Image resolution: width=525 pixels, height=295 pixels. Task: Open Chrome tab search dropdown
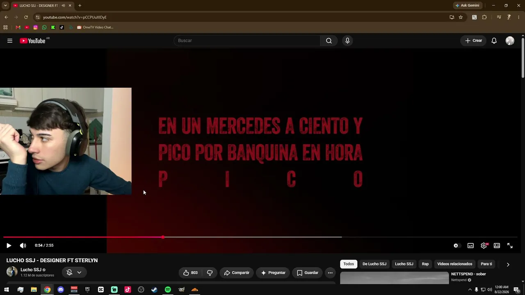[5, 5]
